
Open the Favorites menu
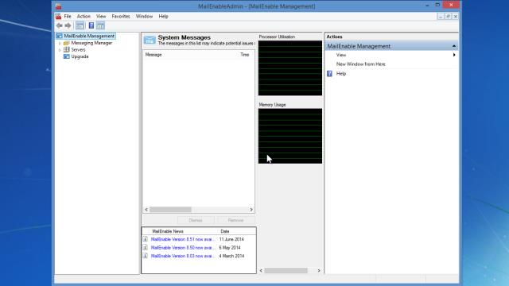tap(121, 16)
